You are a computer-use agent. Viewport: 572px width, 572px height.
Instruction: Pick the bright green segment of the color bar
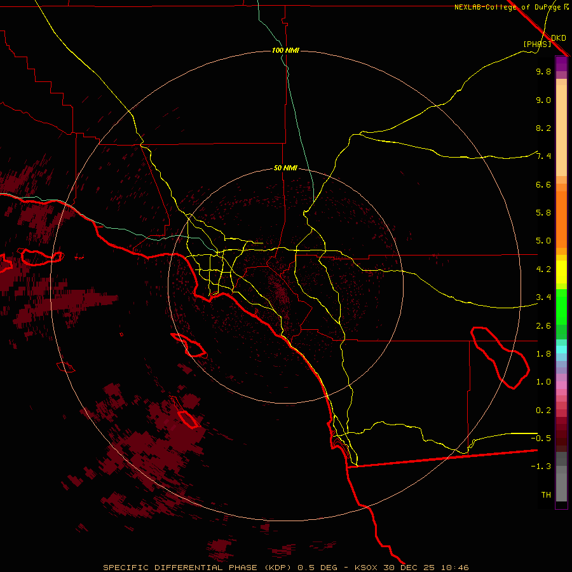point(561,307)
